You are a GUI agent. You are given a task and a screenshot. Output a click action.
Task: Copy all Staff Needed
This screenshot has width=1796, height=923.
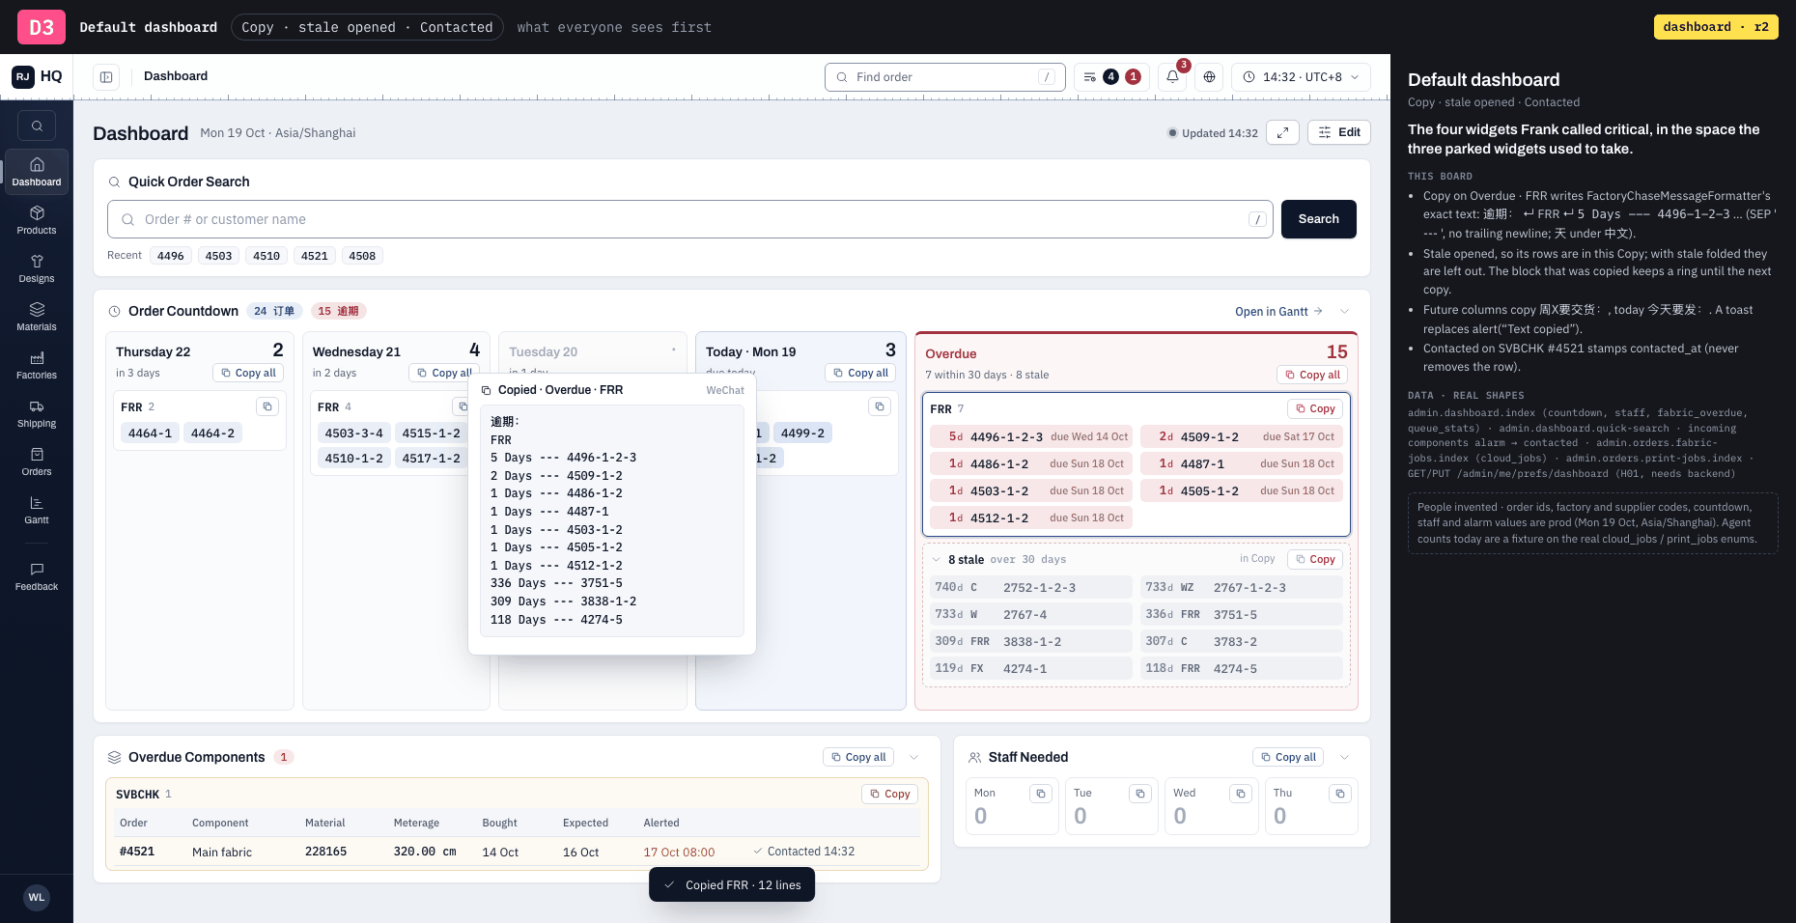point(1288,757)
